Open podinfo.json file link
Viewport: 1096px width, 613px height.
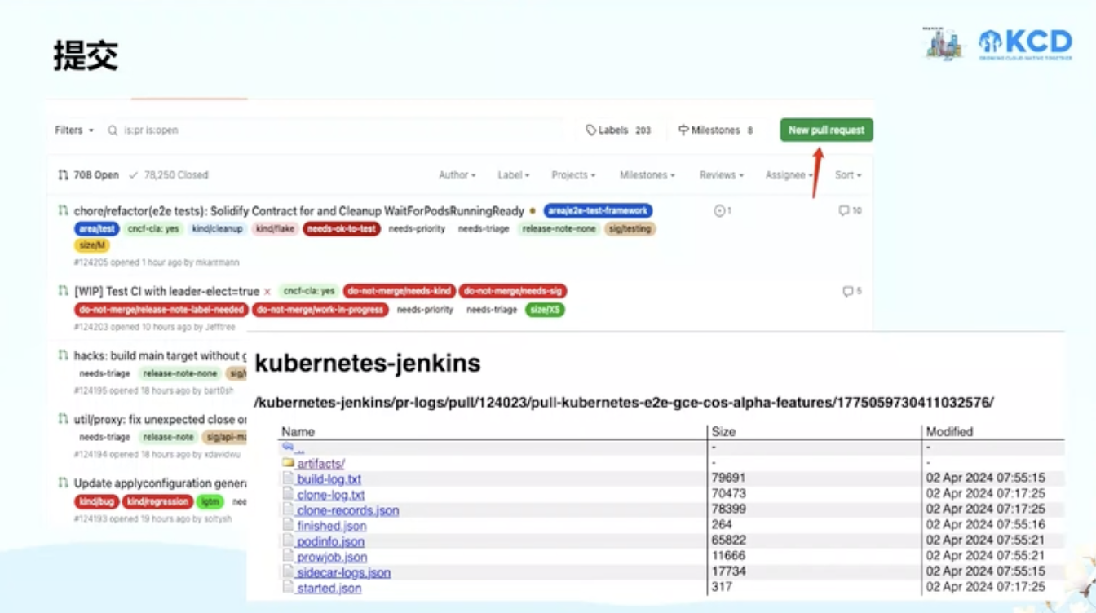tap(330, 541)
